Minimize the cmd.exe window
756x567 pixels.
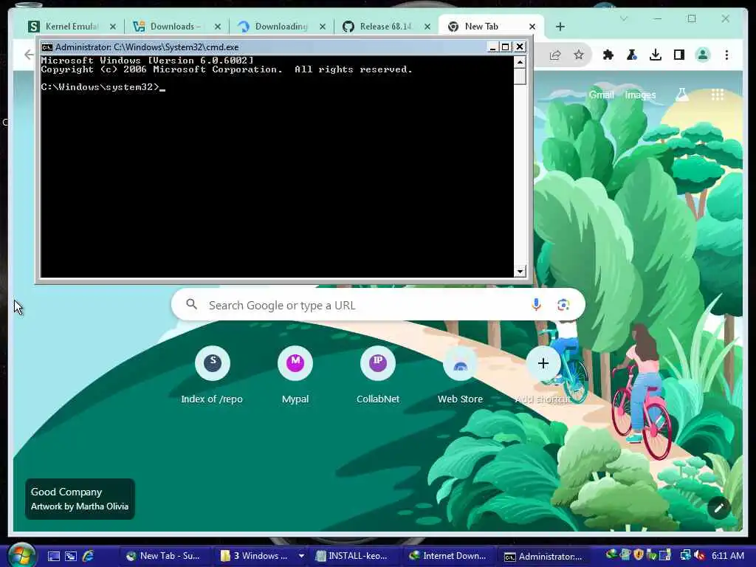[x=492, y=47]
